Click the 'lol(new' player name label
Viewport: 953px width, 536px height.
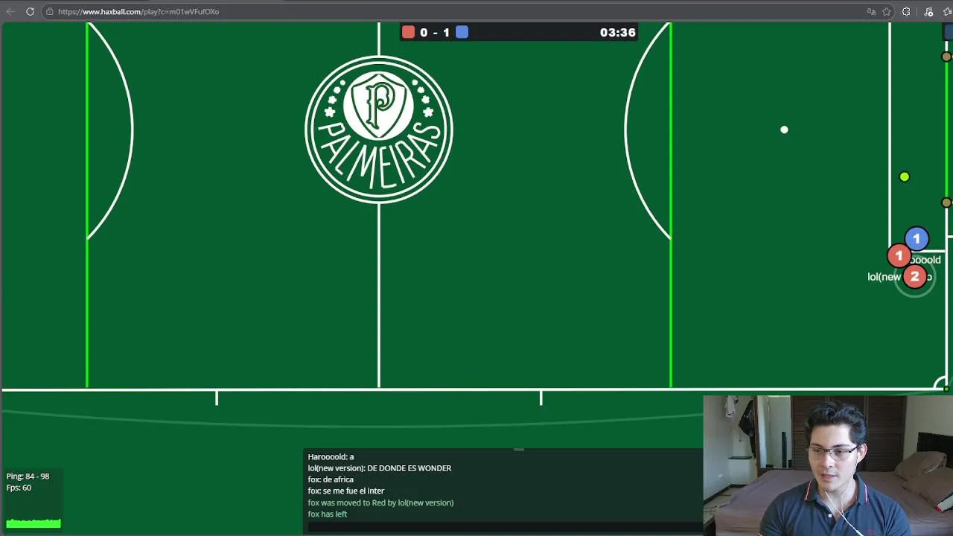point(885,277)
